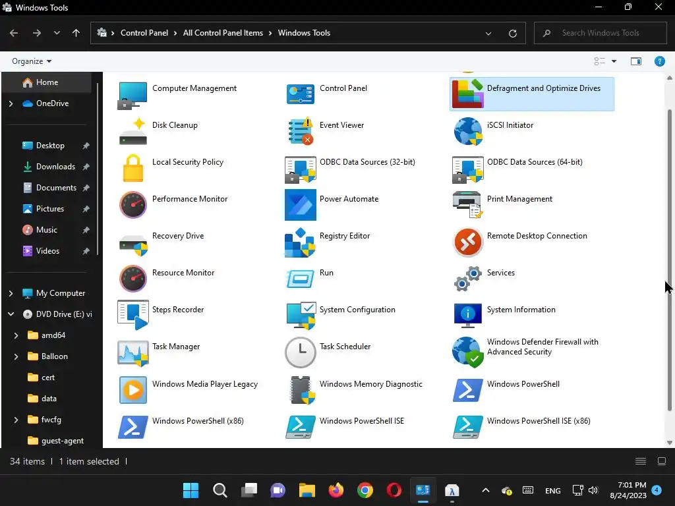Collapse the DVD Drive (E:) node
Image resolution: width=675 pixels, height=506 pixels.
(11, 314)
